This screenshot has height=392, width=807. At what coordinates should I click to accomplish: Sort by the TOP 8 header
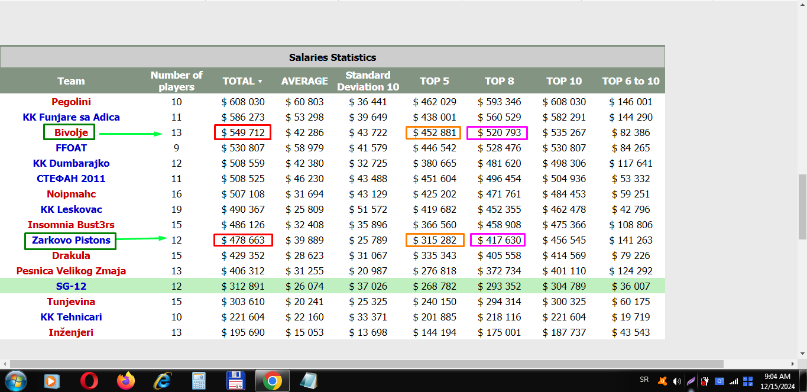coord(499,81)
